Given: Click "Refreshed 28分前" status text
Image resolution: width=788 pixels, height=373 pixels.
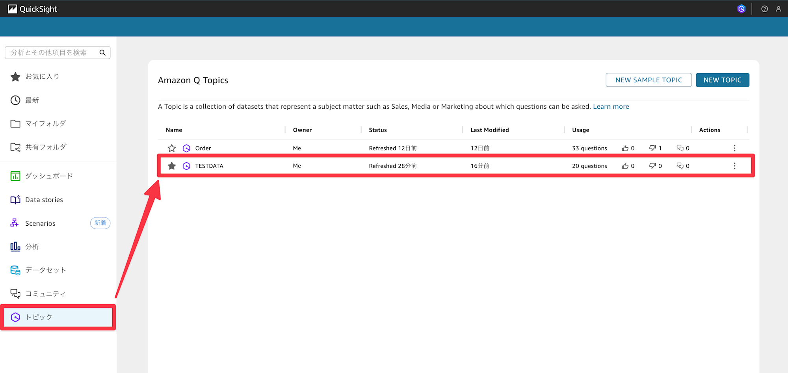Looking at the screenshot, I should tap(393, 166).
